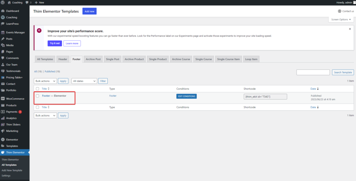This screenshot has height=181, width=356.
Task: Open the top Bulk actions dropdown
Action: [45, 81]
